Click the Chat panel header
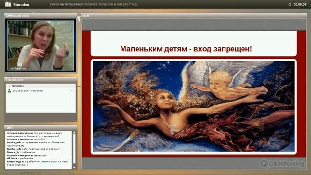The width and height of the screenshot is (311, 175). (41, 127)
